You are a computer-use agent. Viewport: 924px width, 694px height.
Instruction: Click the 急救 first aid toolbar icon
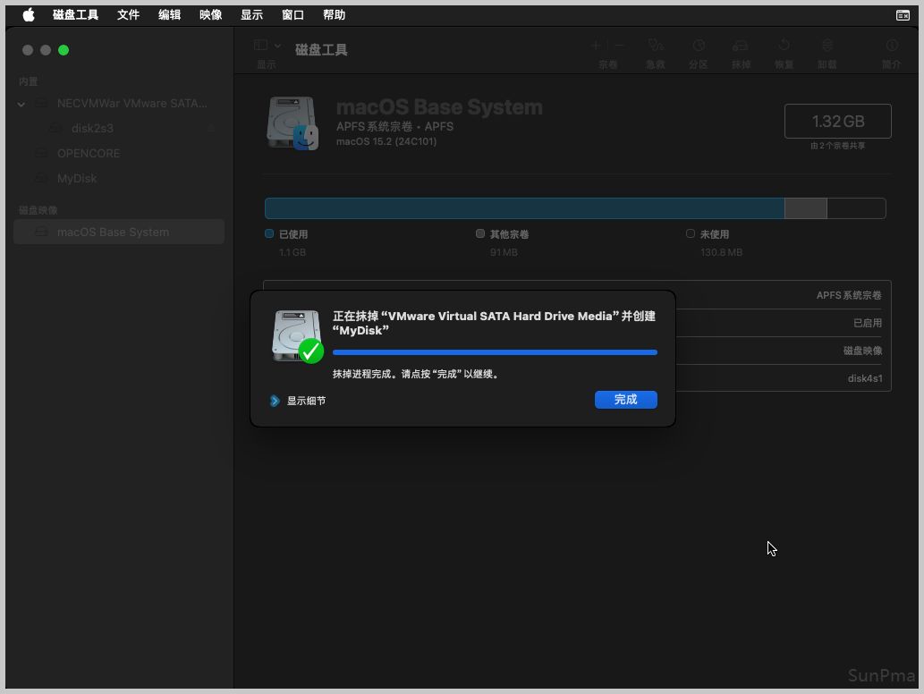pyautogui.click(x=656, y=46)
